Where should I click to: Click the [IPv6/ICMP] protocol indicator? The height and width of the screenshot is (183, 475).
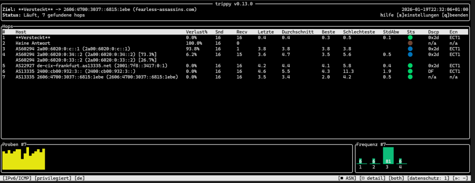[x=17, y=178]
